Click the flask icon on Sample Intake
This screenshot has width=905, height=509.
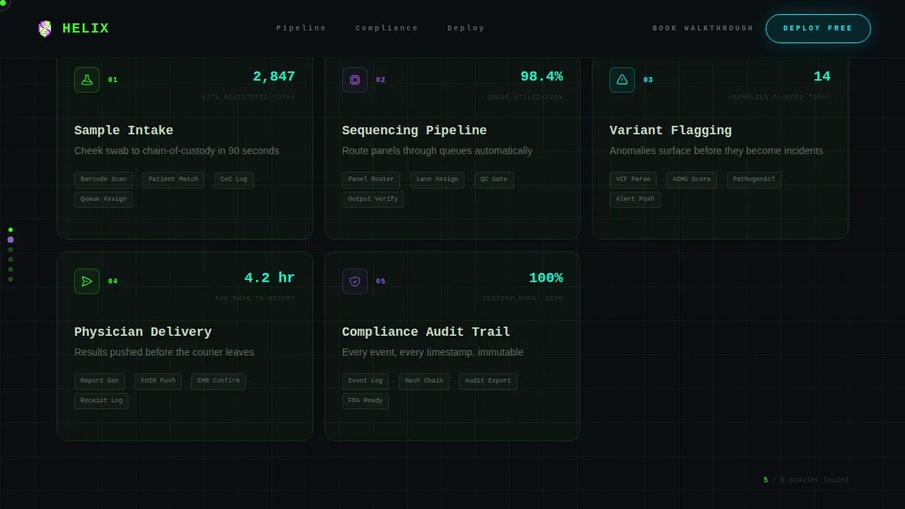pos(87,80)
